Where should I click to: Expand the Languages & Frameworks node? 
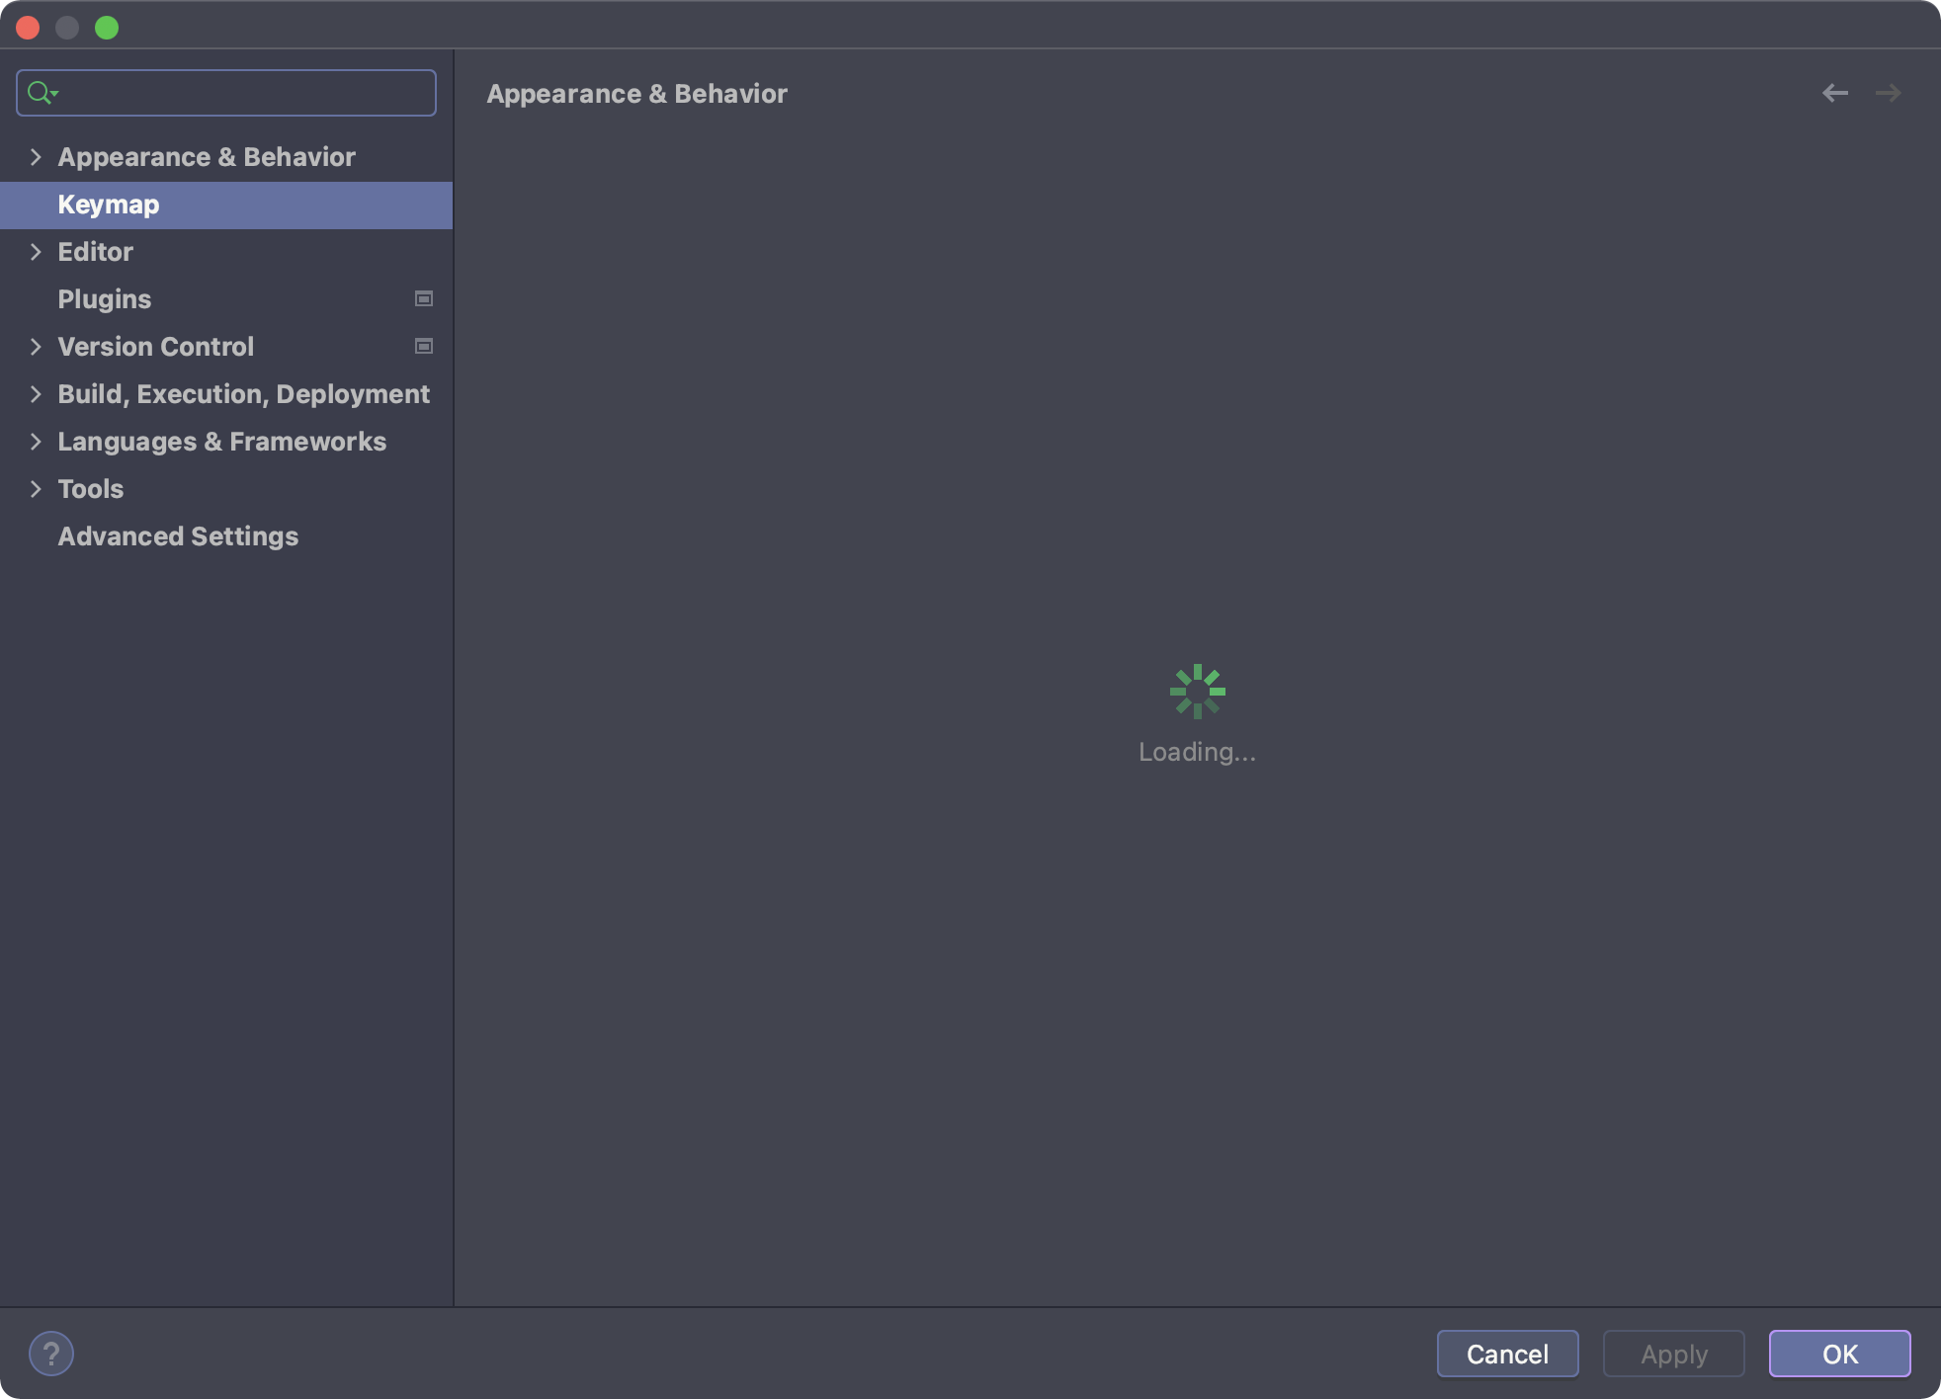coord(36,442)
